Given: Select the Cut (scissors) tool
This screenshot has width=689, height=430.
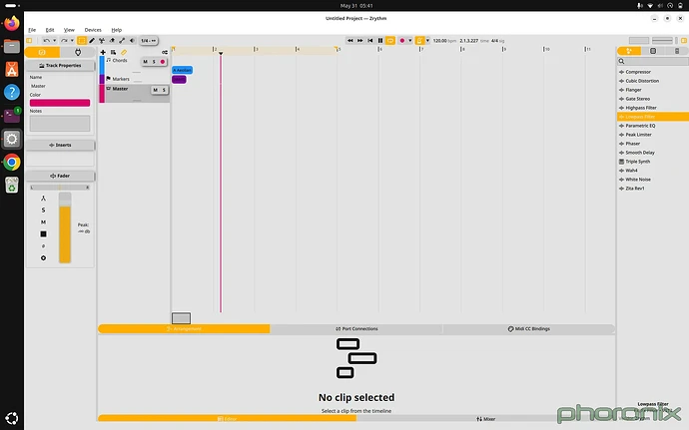Looking at the screenshot, I should (102, 41).
